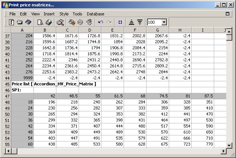Click the Sort descending icon
The image size is (236, 158).
139,22
